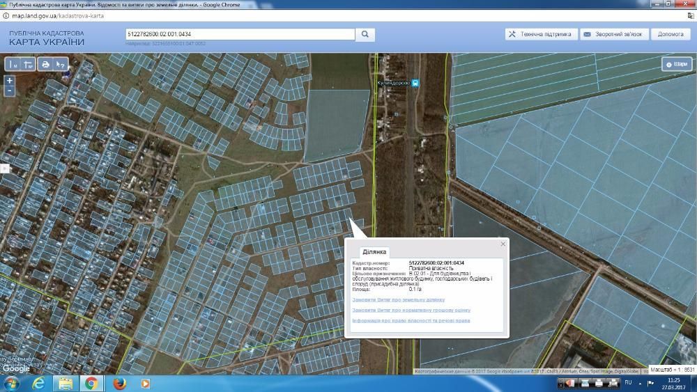Click the RU language indicator
The width and height of the screenshot is (697, 392).
(x=628, y=382)
